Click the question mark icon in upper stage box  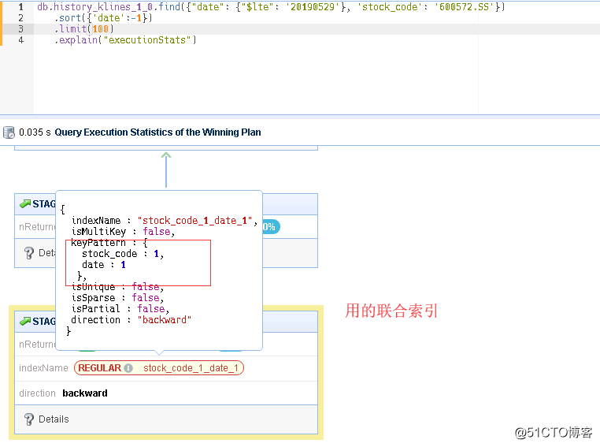pyautogui.click(x=28, y=253)
